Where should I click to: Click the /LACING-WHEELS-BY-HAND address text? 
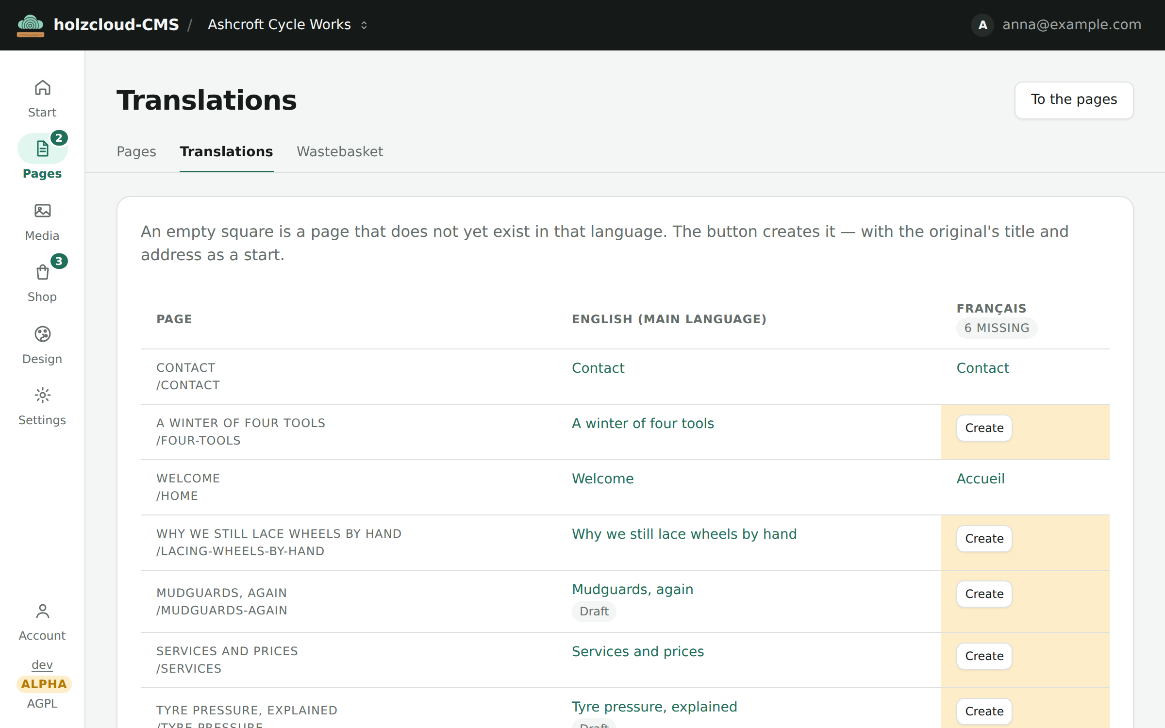pyautogui.click(x=240, y=551)
